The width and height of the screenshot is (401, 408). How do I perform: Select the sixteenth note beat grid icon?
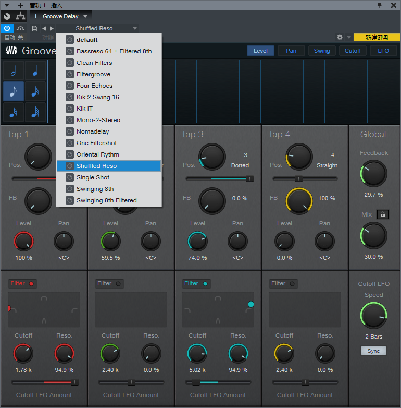tap(35, 91)
